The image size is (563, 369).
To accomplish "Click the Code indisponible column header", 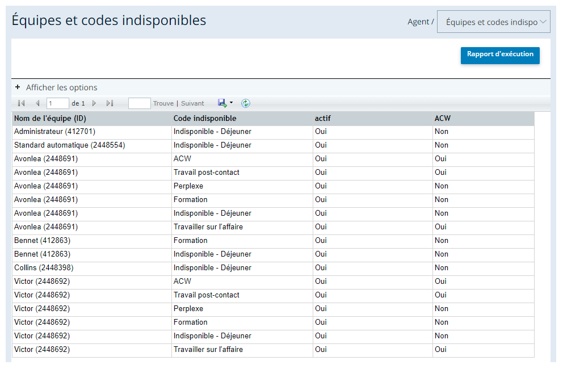I will pyautogui.click(x=205, y=119).
